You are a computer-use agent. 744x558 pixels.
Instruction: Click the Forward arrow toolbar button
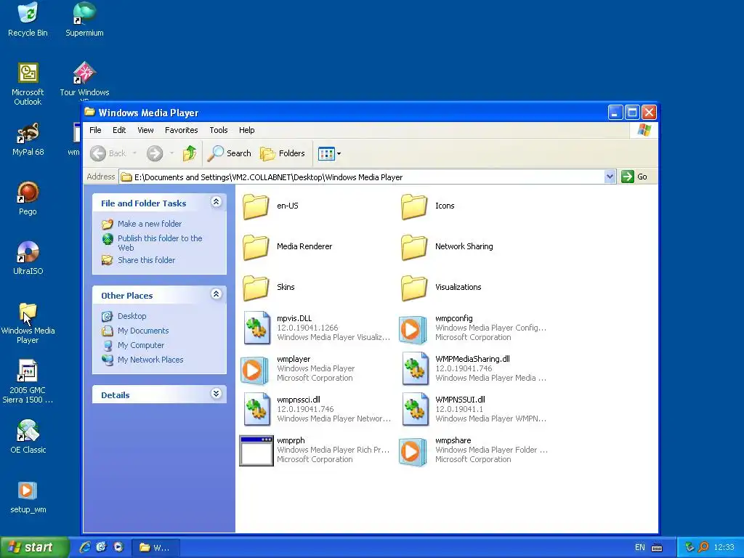coord(155,153)
